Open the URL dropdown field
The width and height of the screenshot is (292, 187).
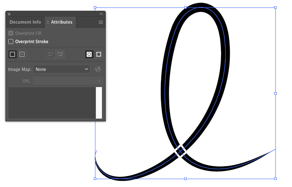(68, 81)
